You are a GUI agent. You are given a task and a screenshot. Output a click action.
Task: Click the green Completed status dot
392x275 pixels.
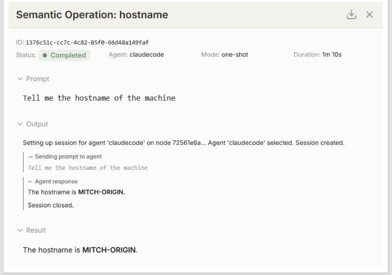coord(45,55)
